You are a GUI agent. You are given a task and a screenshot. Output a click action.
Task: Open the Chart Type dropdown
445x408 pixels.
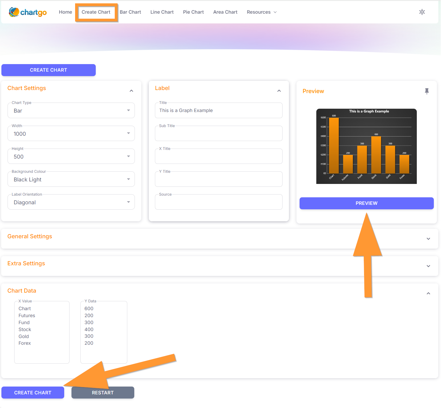[71, 111]
